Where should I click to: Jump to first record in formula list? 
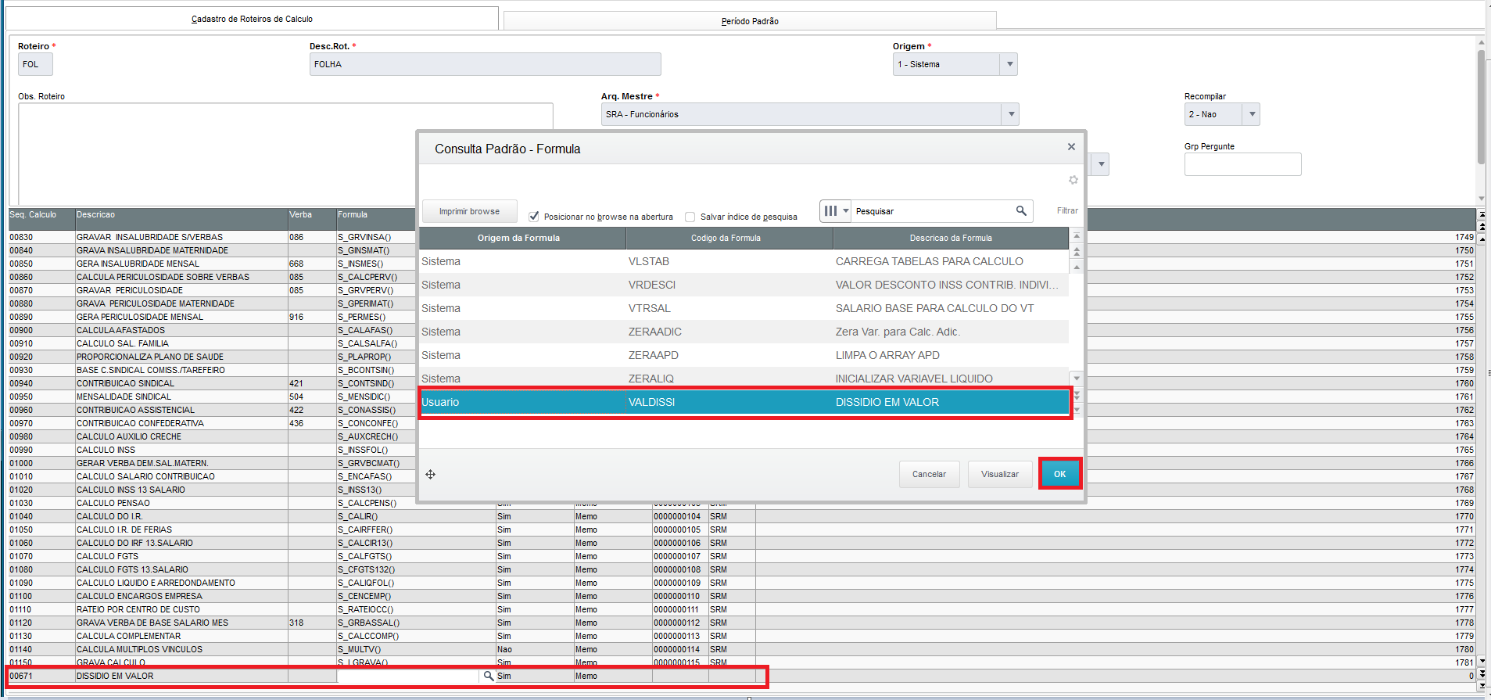(x=1077, y=235)
